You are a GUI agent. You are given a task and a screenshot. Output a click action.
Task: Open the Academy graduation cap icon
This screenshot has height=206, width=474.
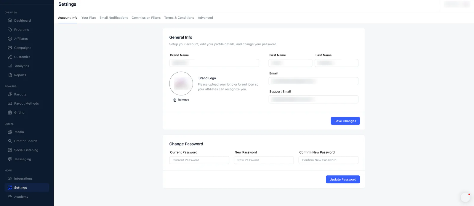click(x=10, y=197)
